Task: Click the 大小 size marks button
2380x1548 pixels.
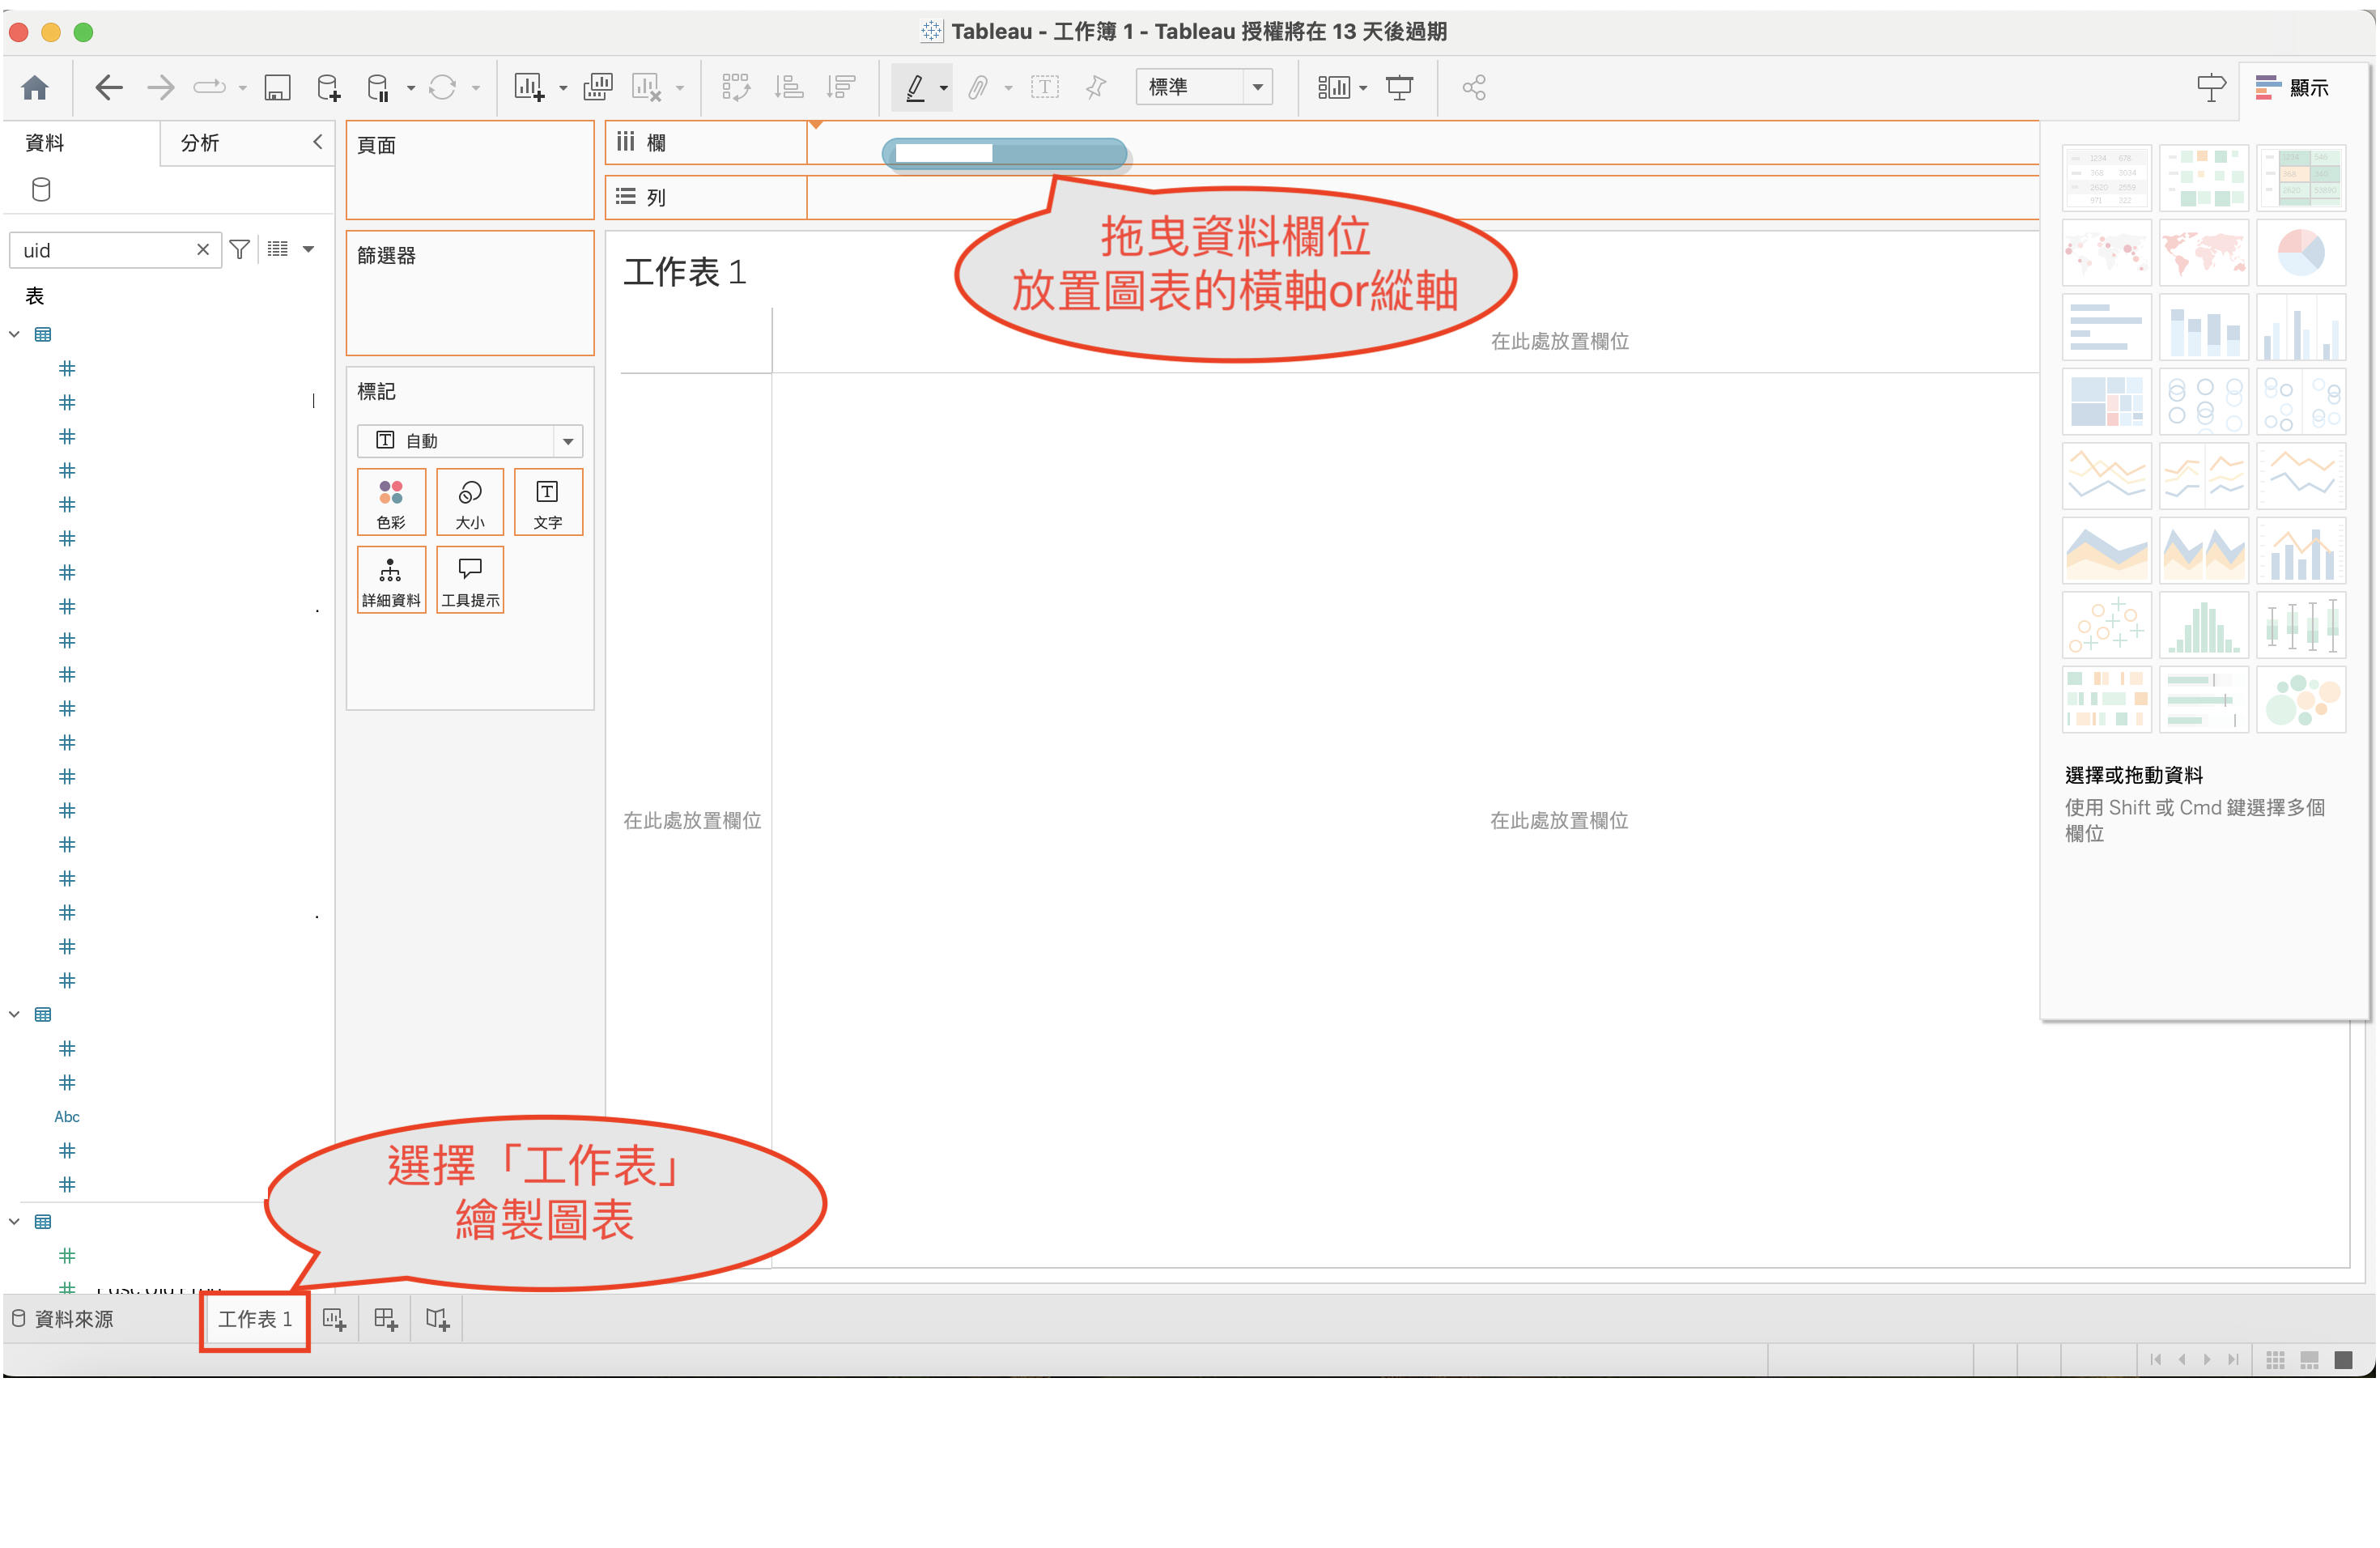Action: tap(470, 503)
